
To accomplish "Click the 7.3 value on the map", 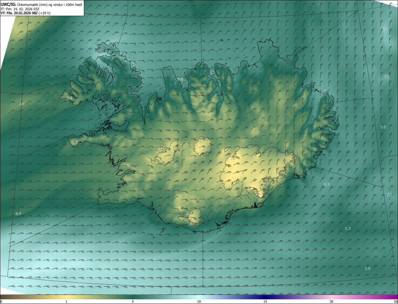I will [386, 77].
